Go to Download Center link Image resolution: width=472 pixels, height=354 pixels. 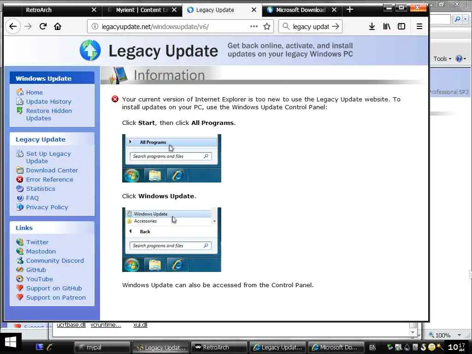click(52, 171)
